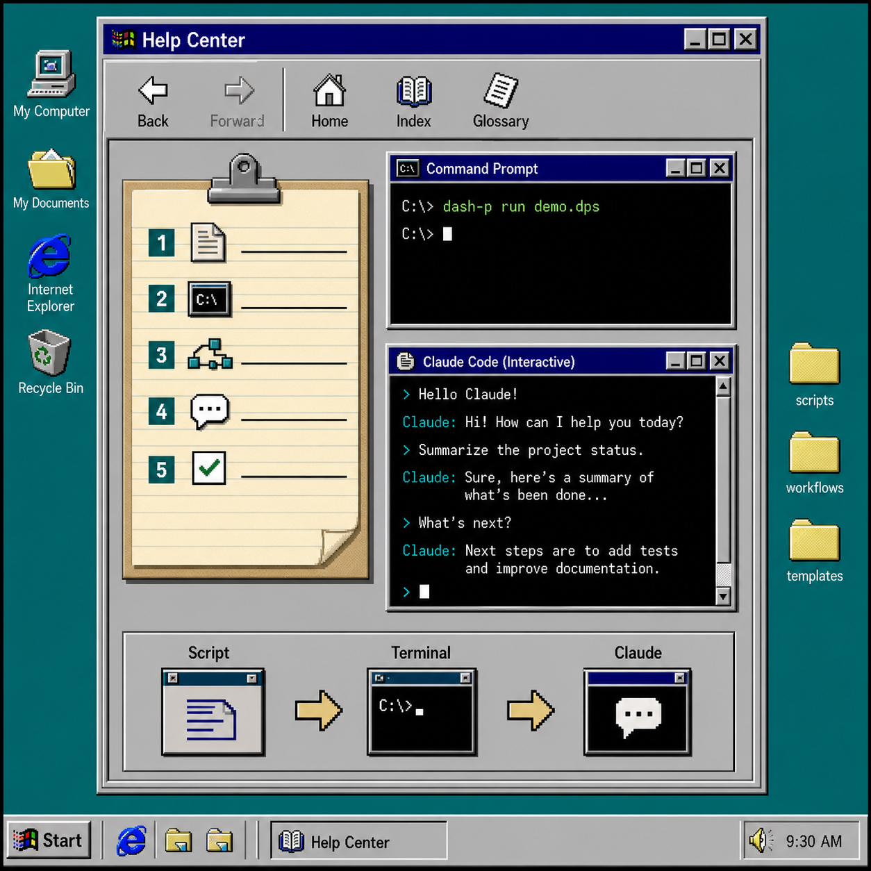Click the chat bubble icon at step 4
The height and width of the screenshot is (871, 871).
click(x=210, y=412)
